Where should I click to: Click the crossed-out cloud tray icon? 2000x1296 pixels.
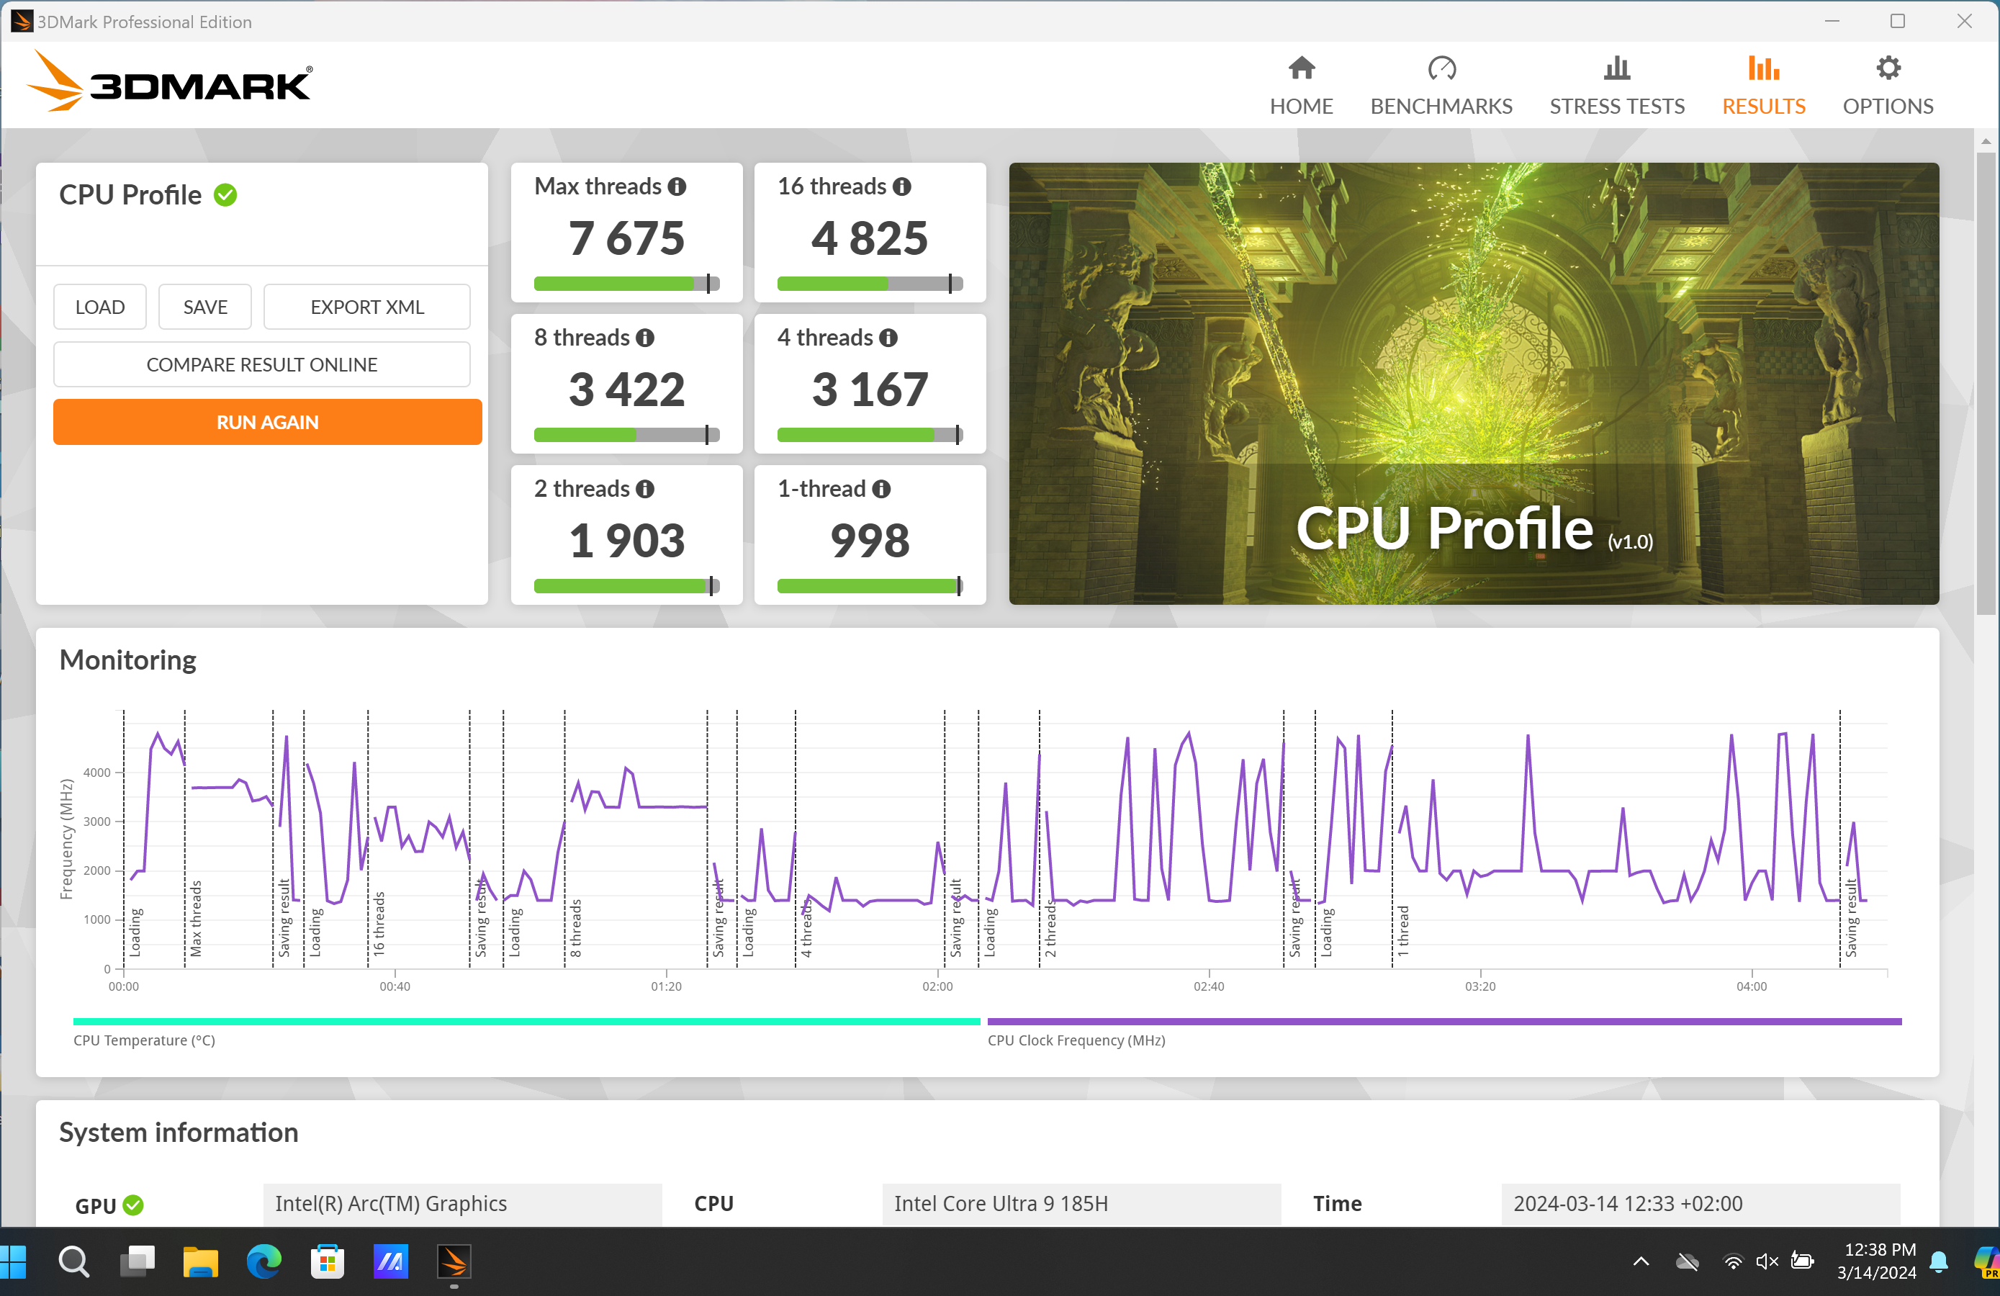tap(1687, 1261)
